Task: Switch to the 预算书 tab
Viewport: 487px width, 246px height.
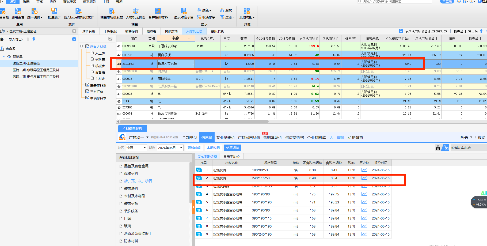Action: point(151,31)
